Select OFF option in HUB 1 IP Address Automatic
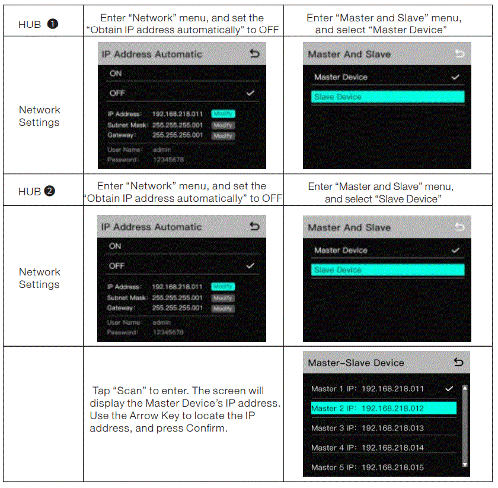498x488 pixels. pyautogui.click(x=183, y=93)
